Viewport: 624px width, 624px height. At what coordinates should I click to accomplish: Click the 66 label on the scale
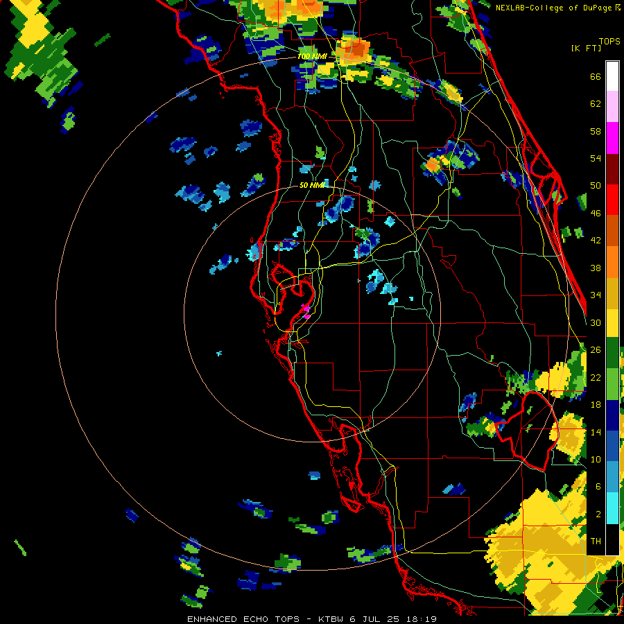tap(596, 77)
